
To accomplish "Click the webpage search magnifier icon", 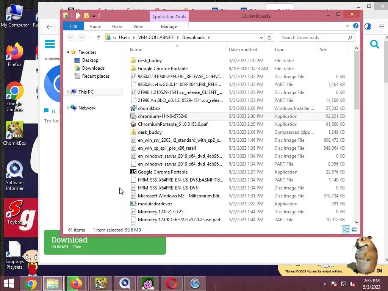I will (374, 44).
